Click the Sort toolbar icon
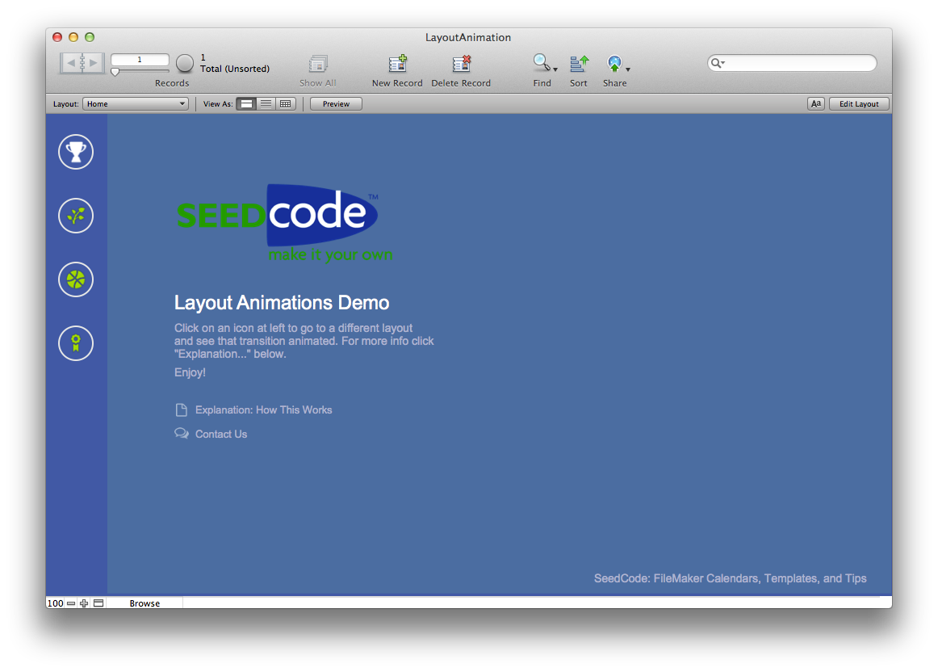938x672 pixels. [579, 65]
